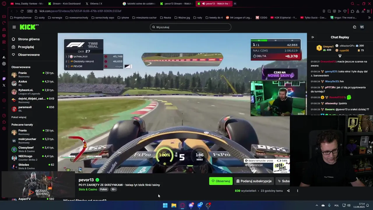
Task: Open Obserwowane in sidebar
Action: click(x=26, y=55)
